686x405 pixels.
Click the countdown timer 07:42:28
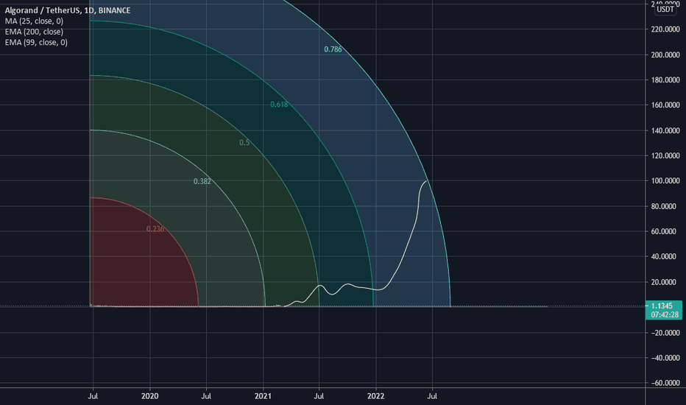coord(665,315)
